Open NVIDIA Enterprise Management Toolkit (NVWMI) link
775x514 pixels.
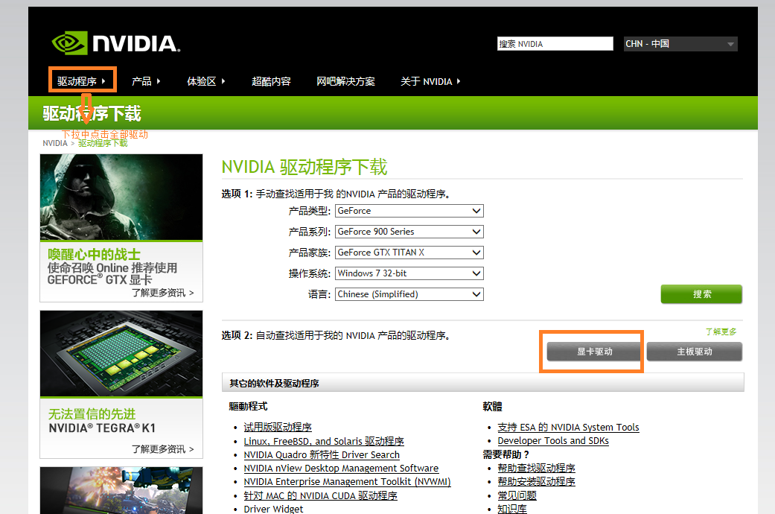[x=347, y=481]
